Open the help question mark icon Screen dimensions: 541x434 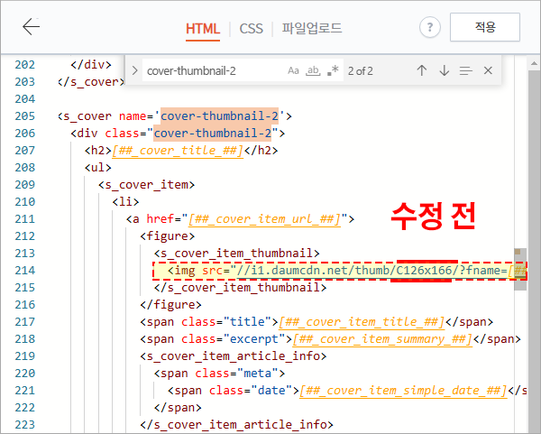pos(429,27)
